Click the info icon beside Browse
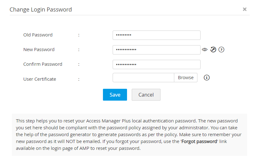 [x=206, y=78]
